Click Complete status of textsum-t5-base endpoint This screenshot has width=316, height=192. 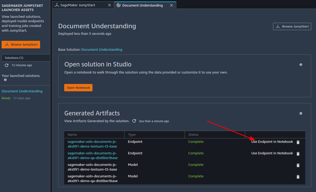point(196,142)
